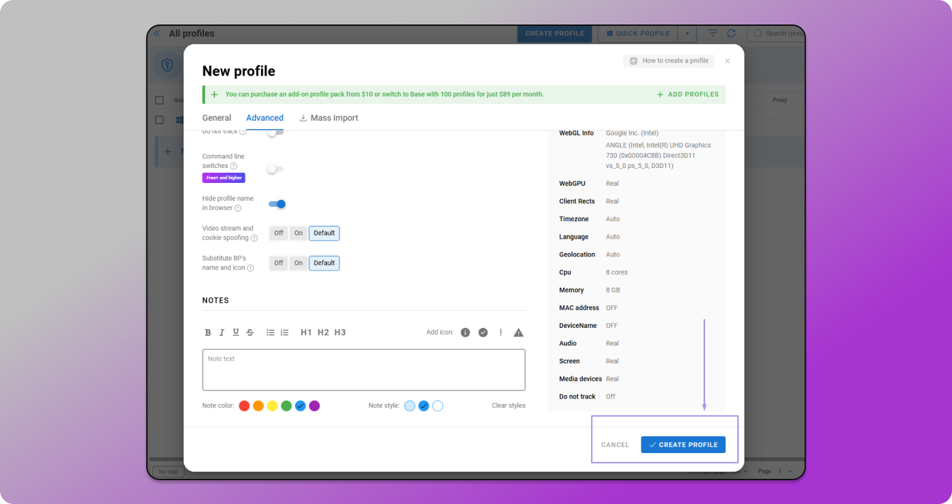Set Video stream and cookie spoofing to On
The image size is (952, 504).
298,233
